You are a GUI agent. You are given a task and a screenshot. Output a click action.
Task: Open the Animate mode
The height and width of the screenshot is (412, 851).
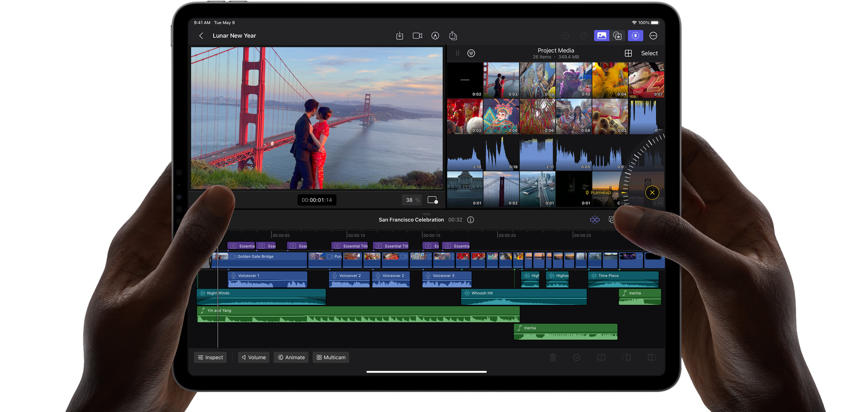click(x=291, y=357)
